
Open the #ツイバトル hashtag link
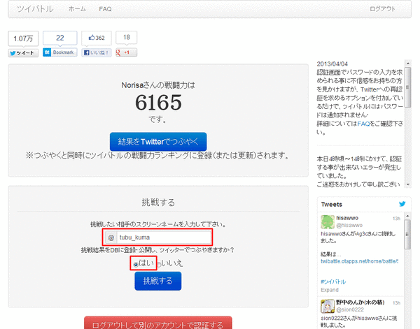pos(333,282)
